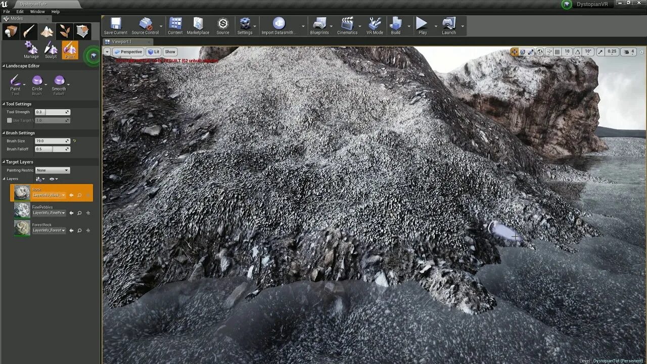
Task: Select the Foliage mode icon
Action: (64, 32)
